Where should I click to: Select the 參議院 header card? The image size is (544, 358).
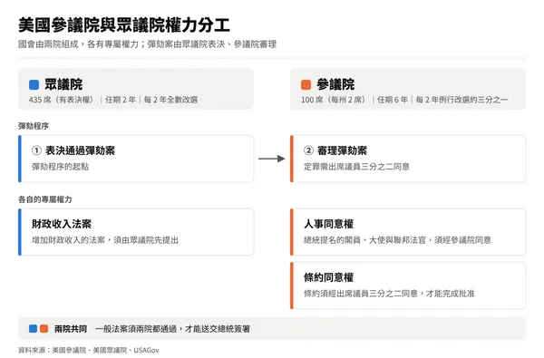tap(408, 89)
